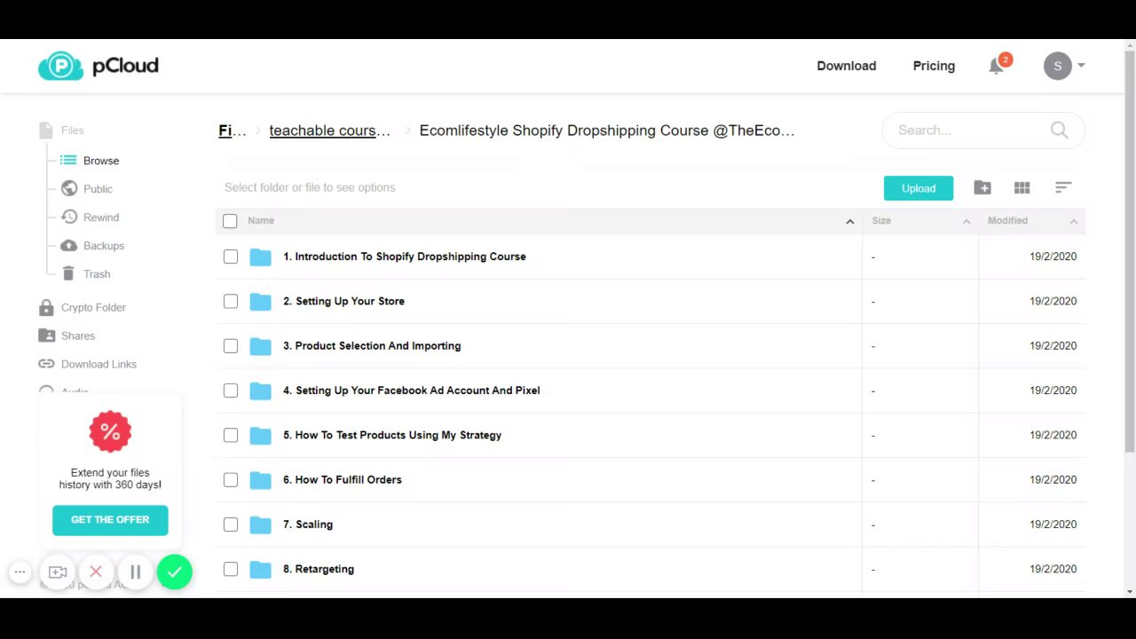The image size is (1136, 639).
Task: Sort by Name column arrow
Action: point(849,221)
